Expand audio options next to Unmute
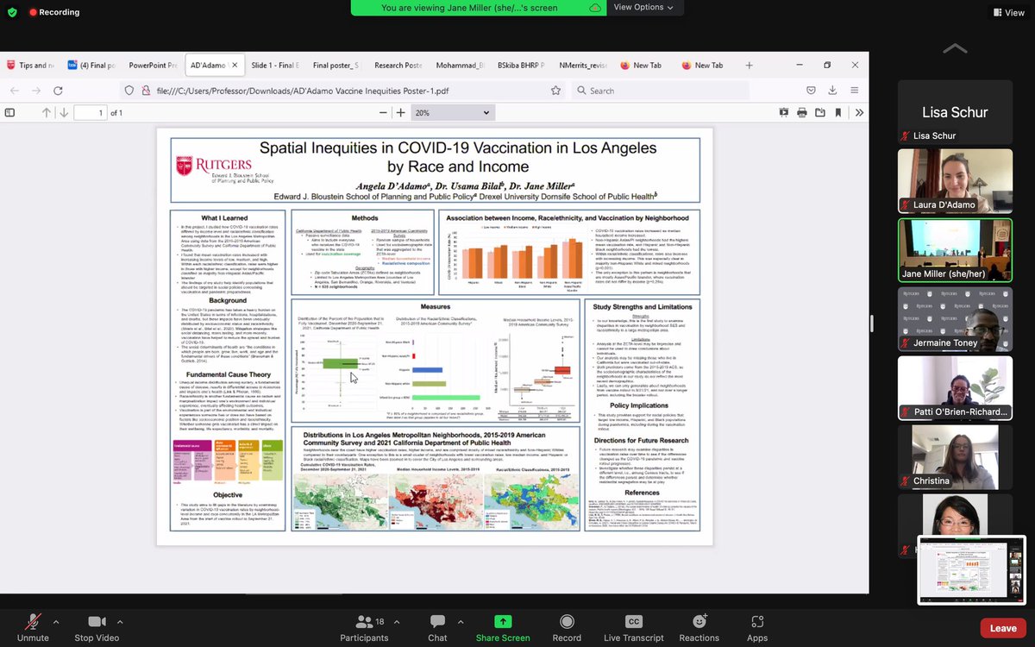Screen dimensions: 1035x647 click(x=56, y=621)
